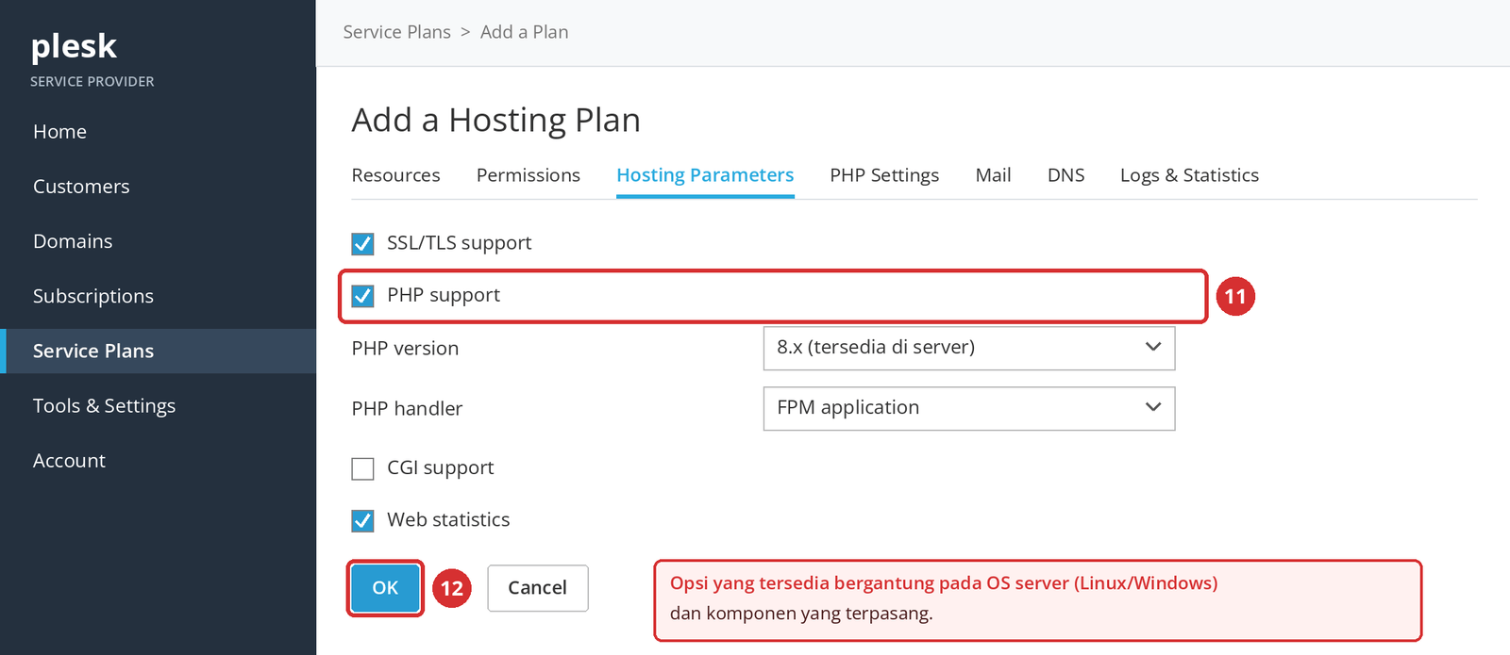The image size is (1510, 655).
Task: Open PHP version dropdown
Action: pos(969,348)
